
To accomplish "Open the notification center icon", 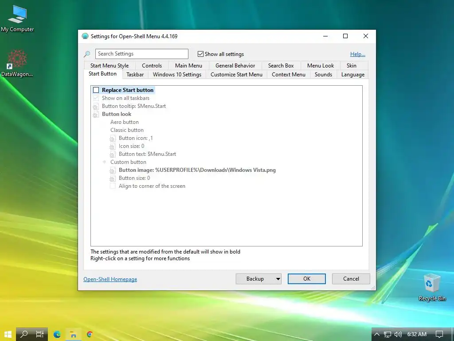I will 439,334.
